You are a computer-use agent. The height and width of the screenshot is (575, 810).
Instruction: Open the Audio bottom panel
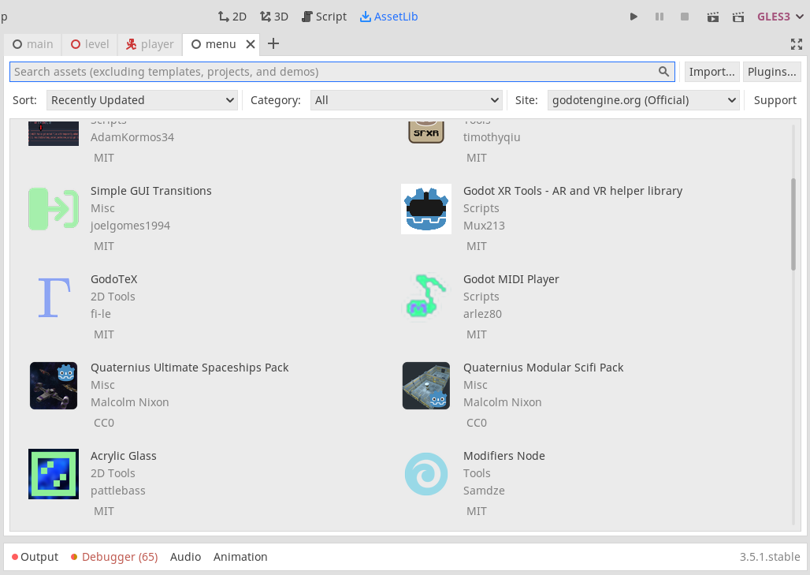click(x=185, y=557)
